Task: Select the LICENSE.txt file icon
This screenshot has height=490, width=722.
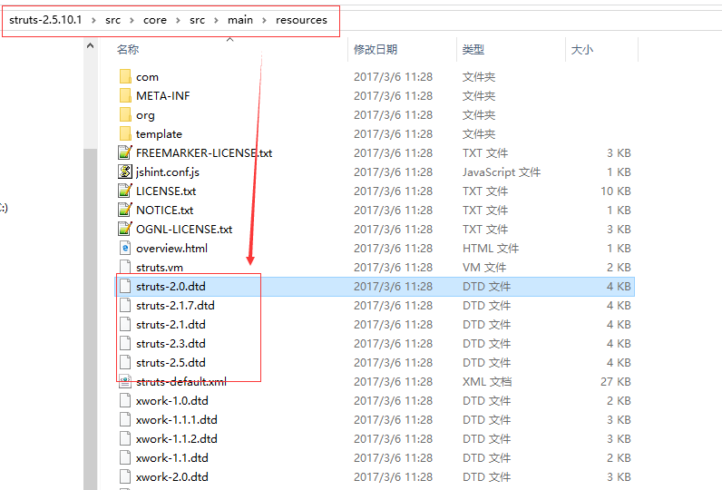Action: (x=125, y=191)
